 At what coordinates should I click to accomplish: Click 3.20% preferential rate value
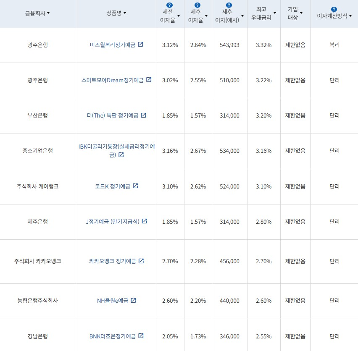click(264, 115)
